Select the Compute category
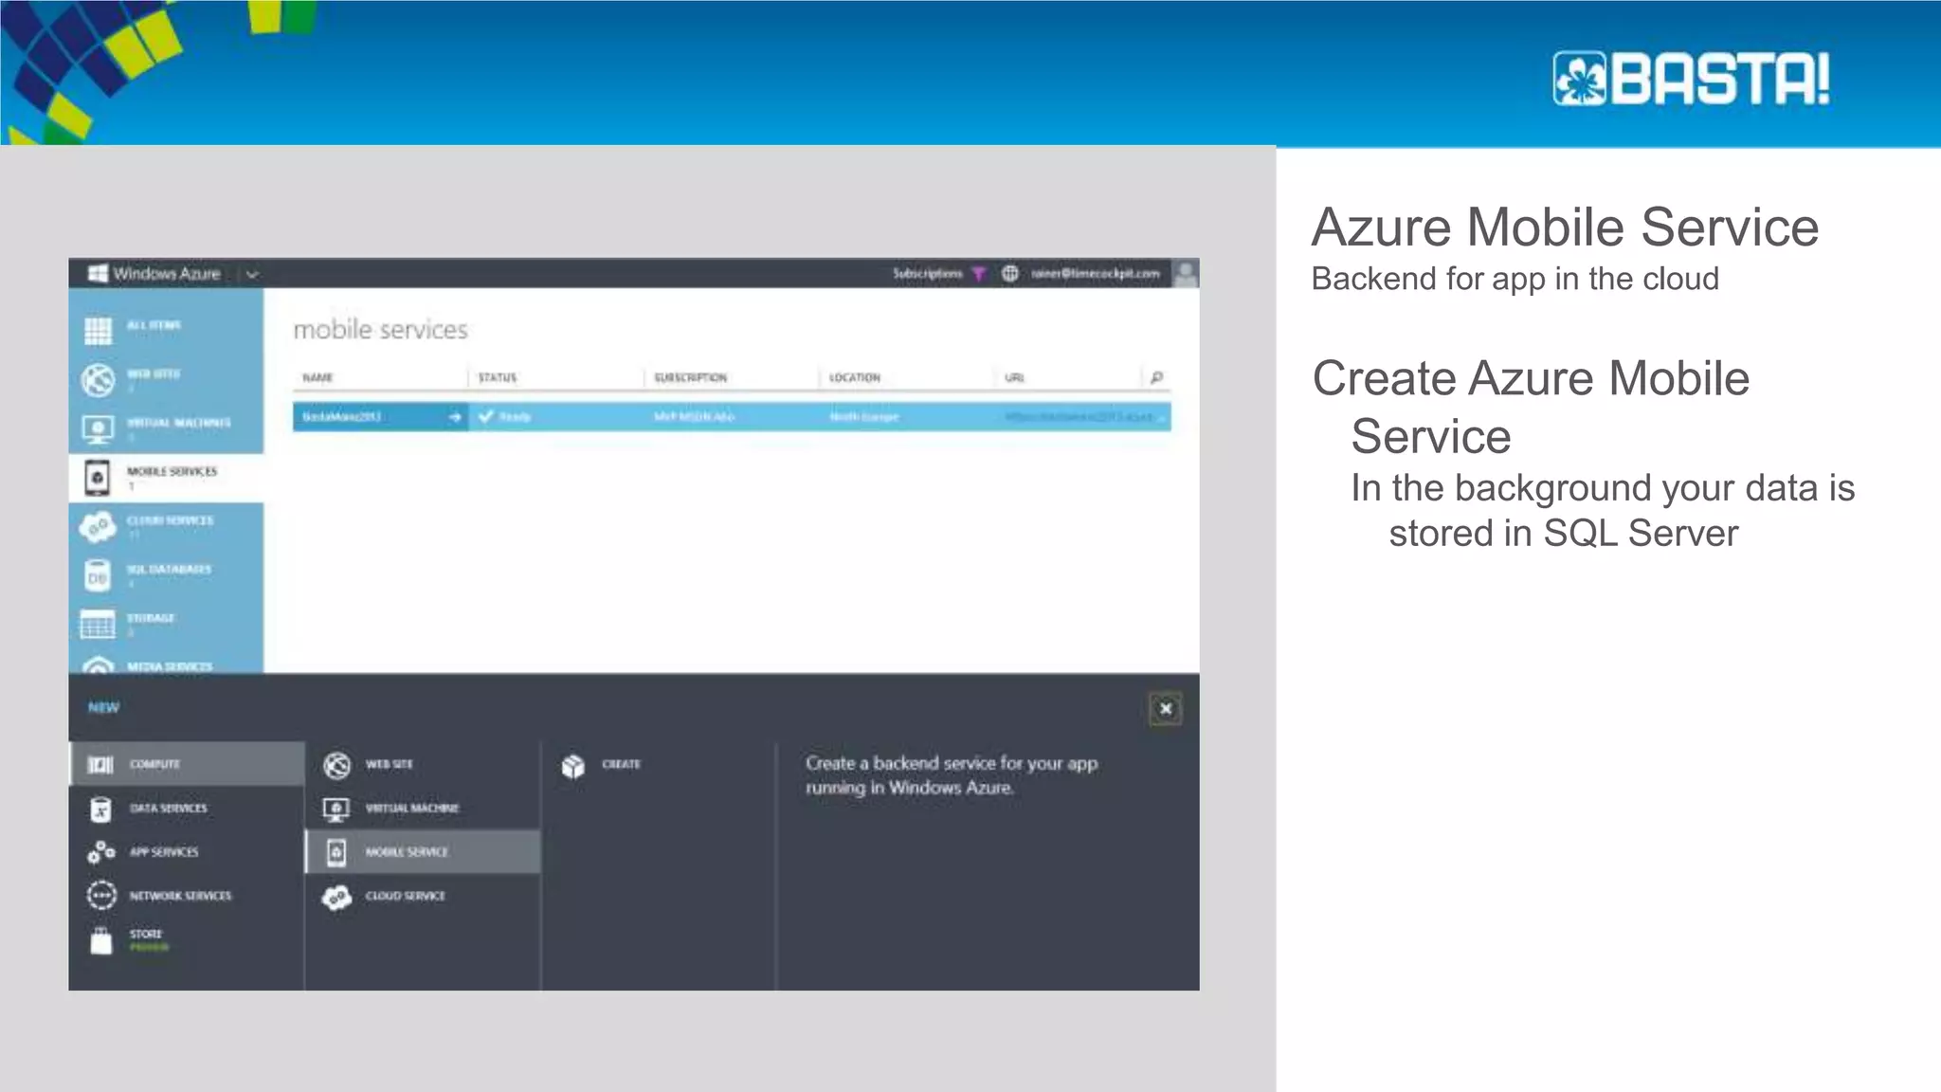 click(x=187, y=764)
